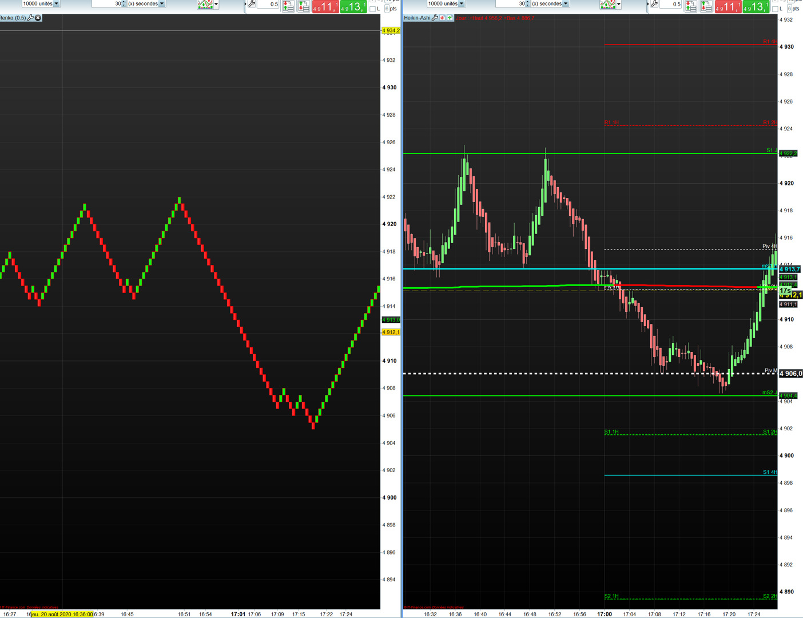Image resolution: width=803 pixels, height=618 pixels.
Task: Click the 4 906,0 pivot price tag
Action: (790, 374)
